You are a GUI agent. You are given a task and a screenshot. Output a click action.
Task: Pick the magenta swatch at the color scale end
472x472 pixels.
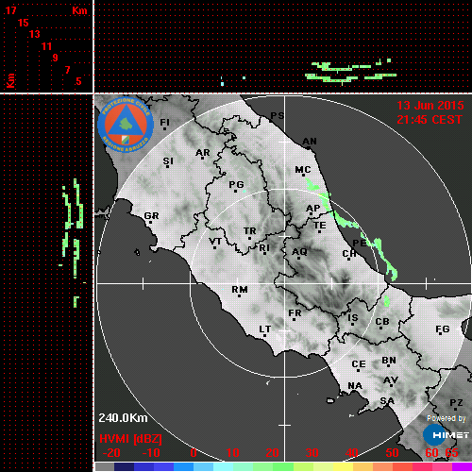point(462,466)
